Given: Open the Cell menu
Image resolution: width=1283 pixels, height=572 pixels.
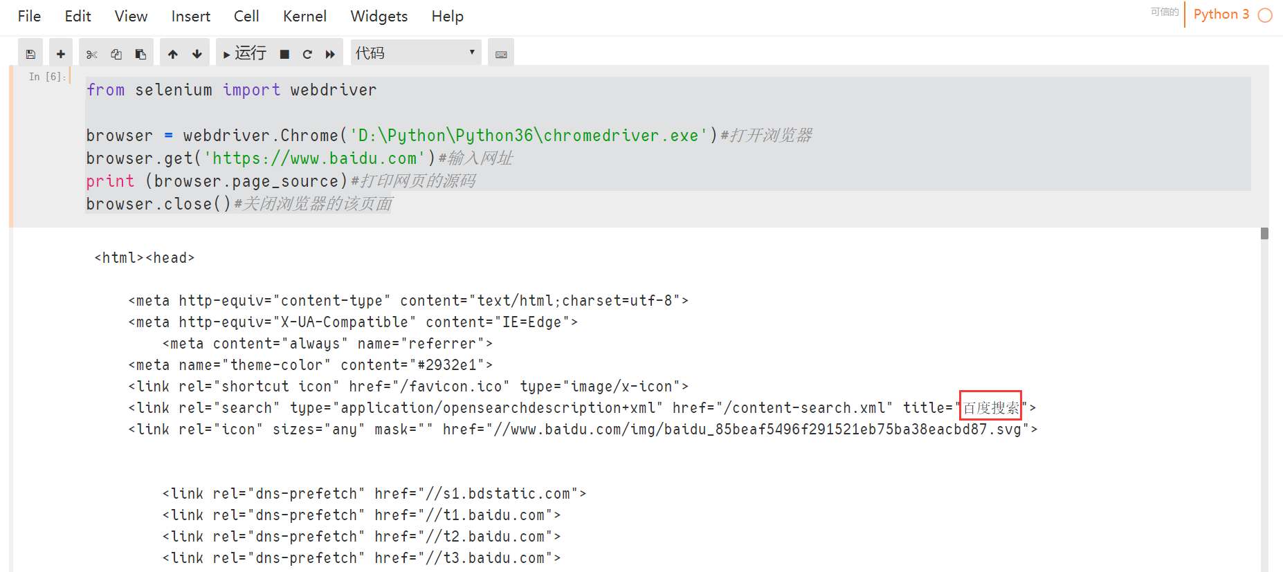Looking at the screenshot, I should pyautogui.click(x=246, y=16).
